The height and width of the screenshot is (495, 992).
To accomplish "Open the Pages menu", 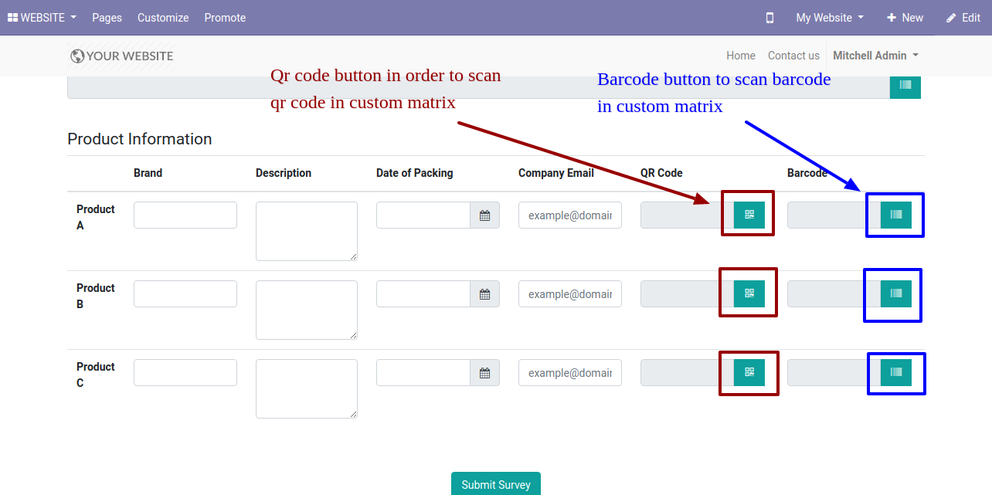I will [x=107, y=18].
